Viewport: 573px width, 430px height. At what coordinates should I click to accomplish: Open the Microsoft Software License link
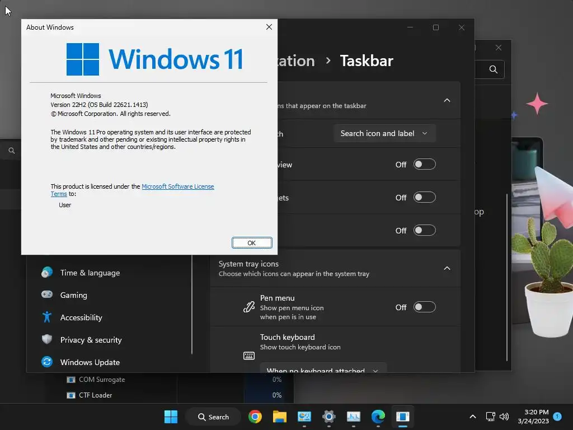(x=177, y=186)
